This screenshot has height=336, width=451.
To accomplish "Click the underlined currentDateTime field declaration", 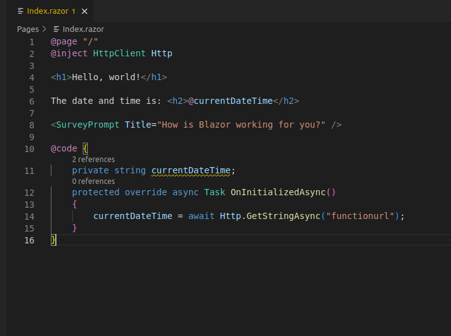I will (192, 170).
